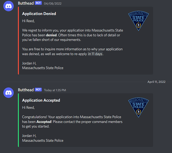This screenshot has width=172, height=153.
Task: Click the April 11, 2022 date divider
Action: coord(156,82)
